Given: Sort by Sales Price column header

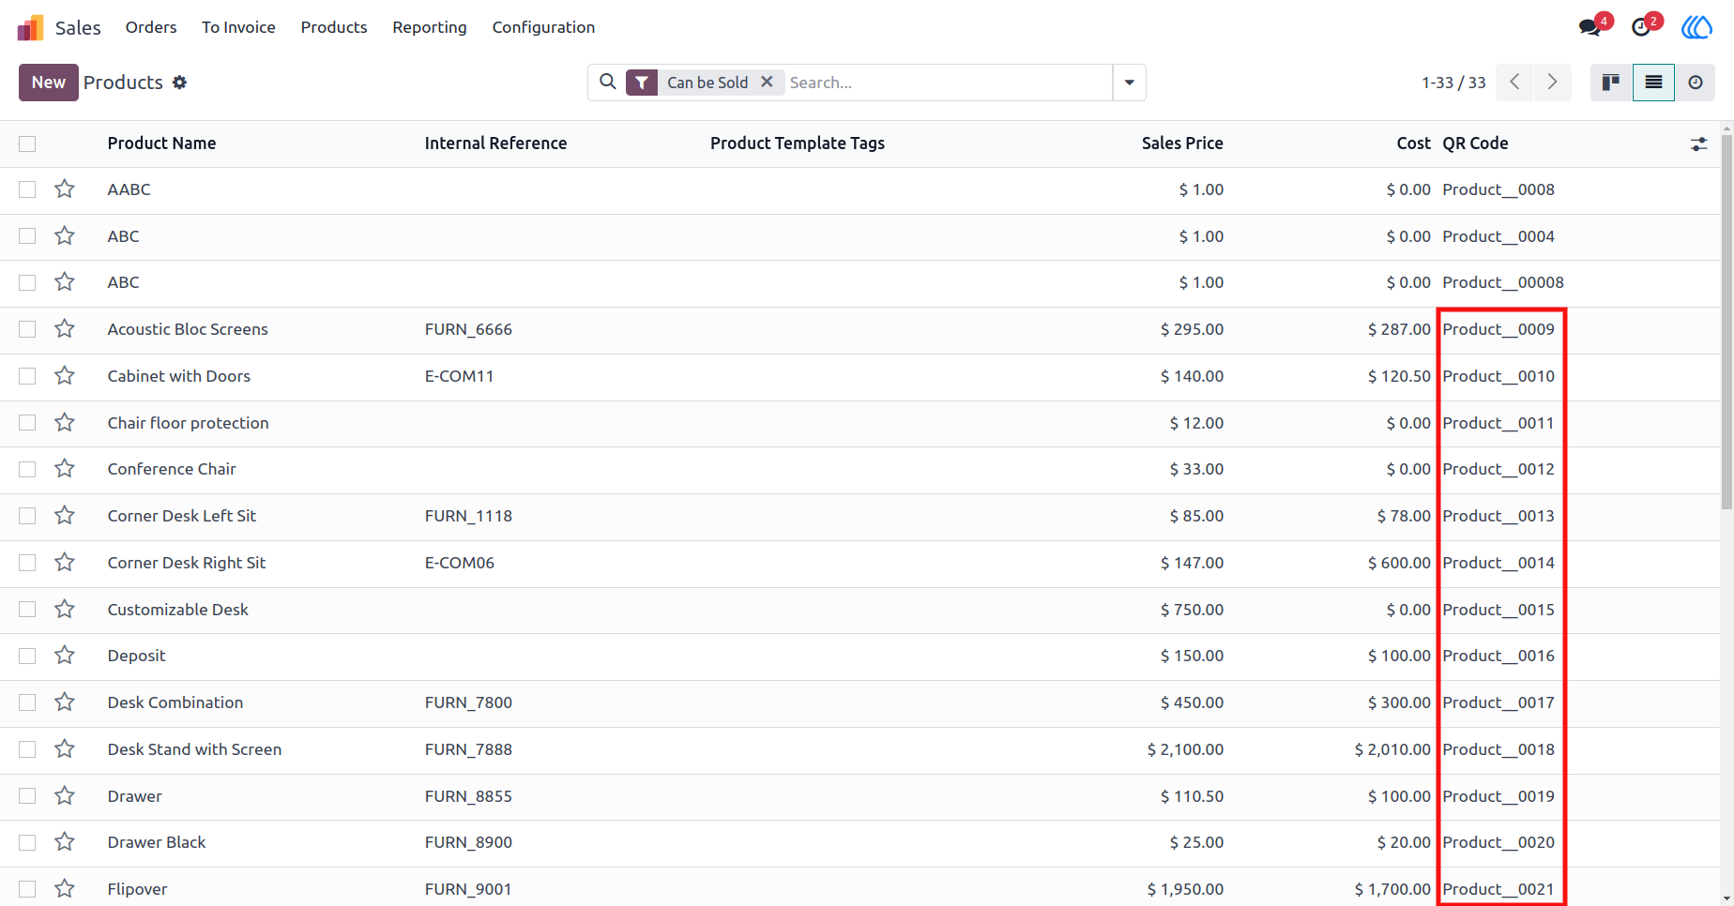Looking at the screenshot, I should (1182, 143).
